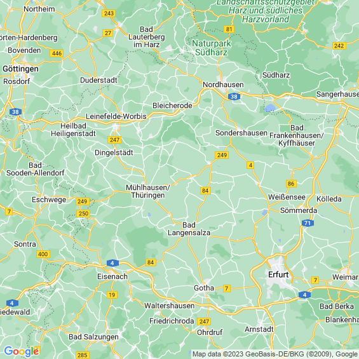Click the B86 road shield near Weißensee
359x359 pixels.
pos(291,184)
